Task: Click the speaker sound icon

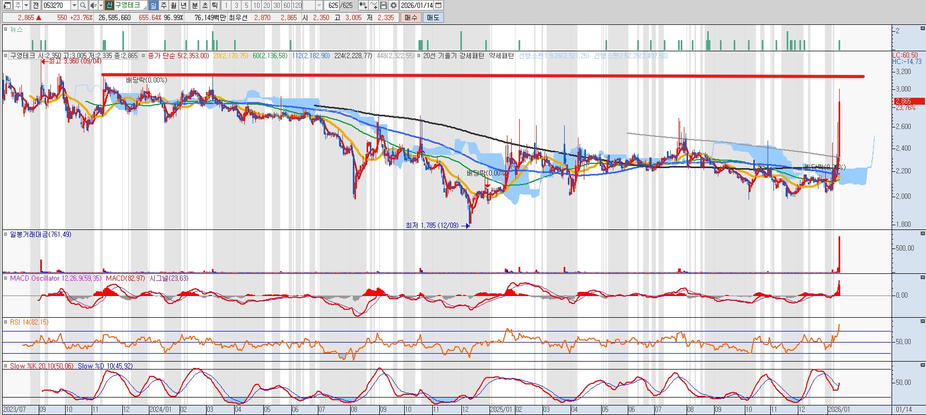Action: point(93,5)
